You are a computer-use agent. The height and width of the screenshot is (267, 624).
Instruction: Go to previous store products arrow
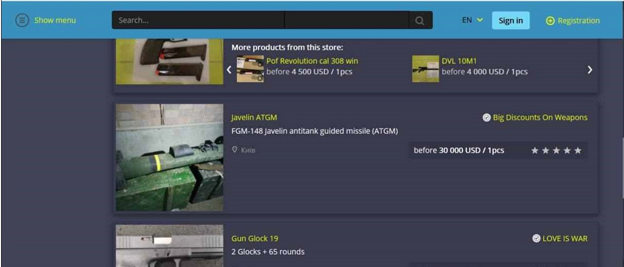click(x=229, y=70)
